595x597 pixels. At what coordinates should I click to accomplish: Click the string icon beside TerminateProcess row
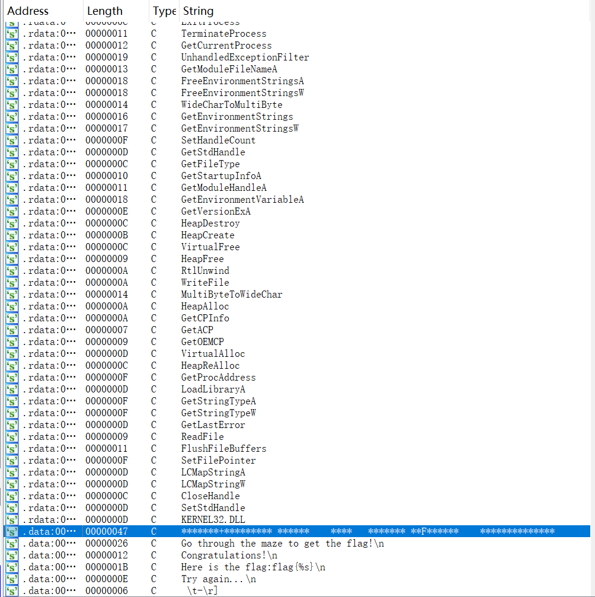pyautogui.click(x=12, y=34)
